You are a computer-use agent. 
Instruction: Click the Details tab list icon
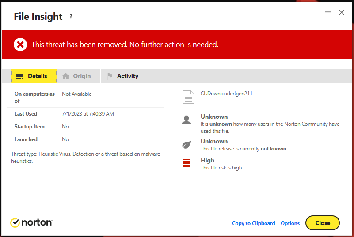19,76
